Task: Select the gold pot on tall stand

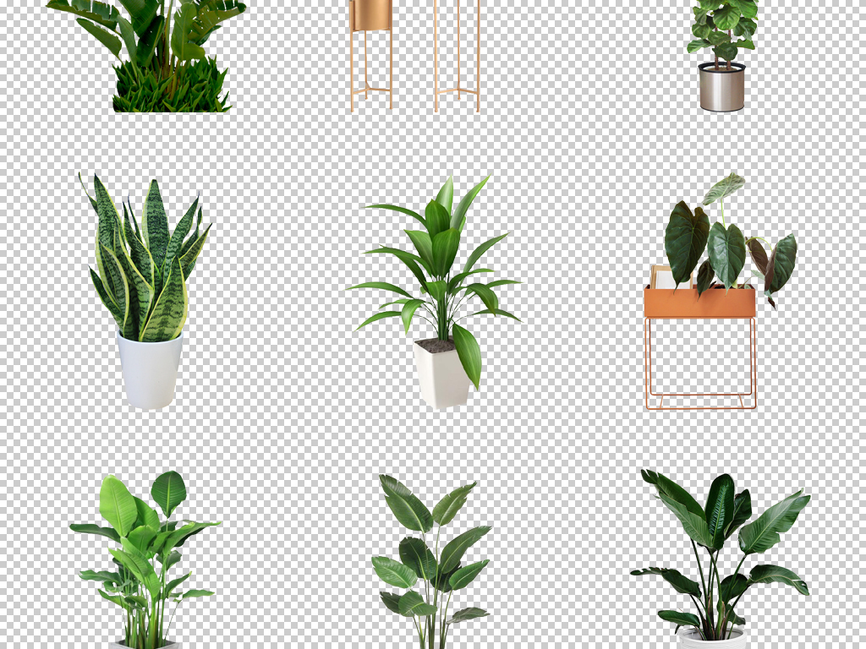Action: click(x=371, y=14)
